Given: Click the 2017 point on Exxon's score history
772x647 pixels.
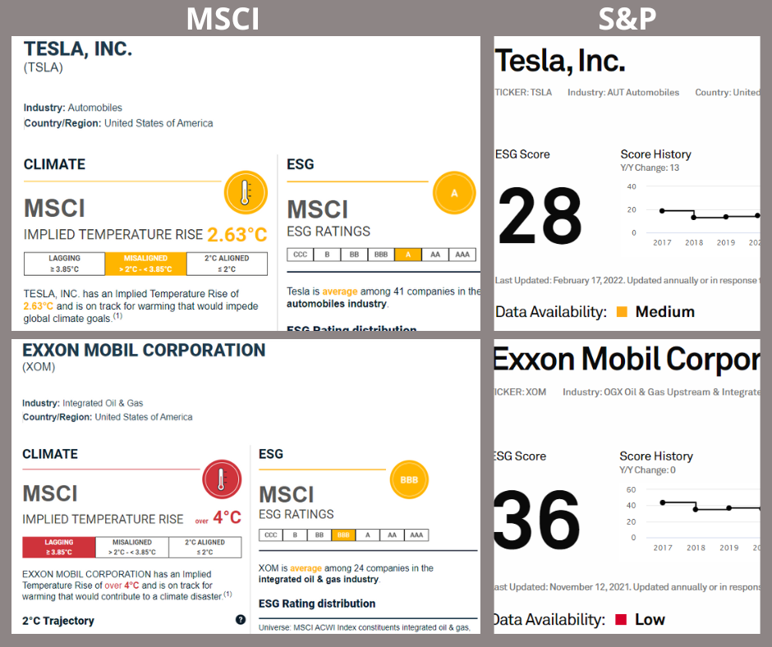Looking at the screenshot, I should pyautogui.click(x=663, y=502).
